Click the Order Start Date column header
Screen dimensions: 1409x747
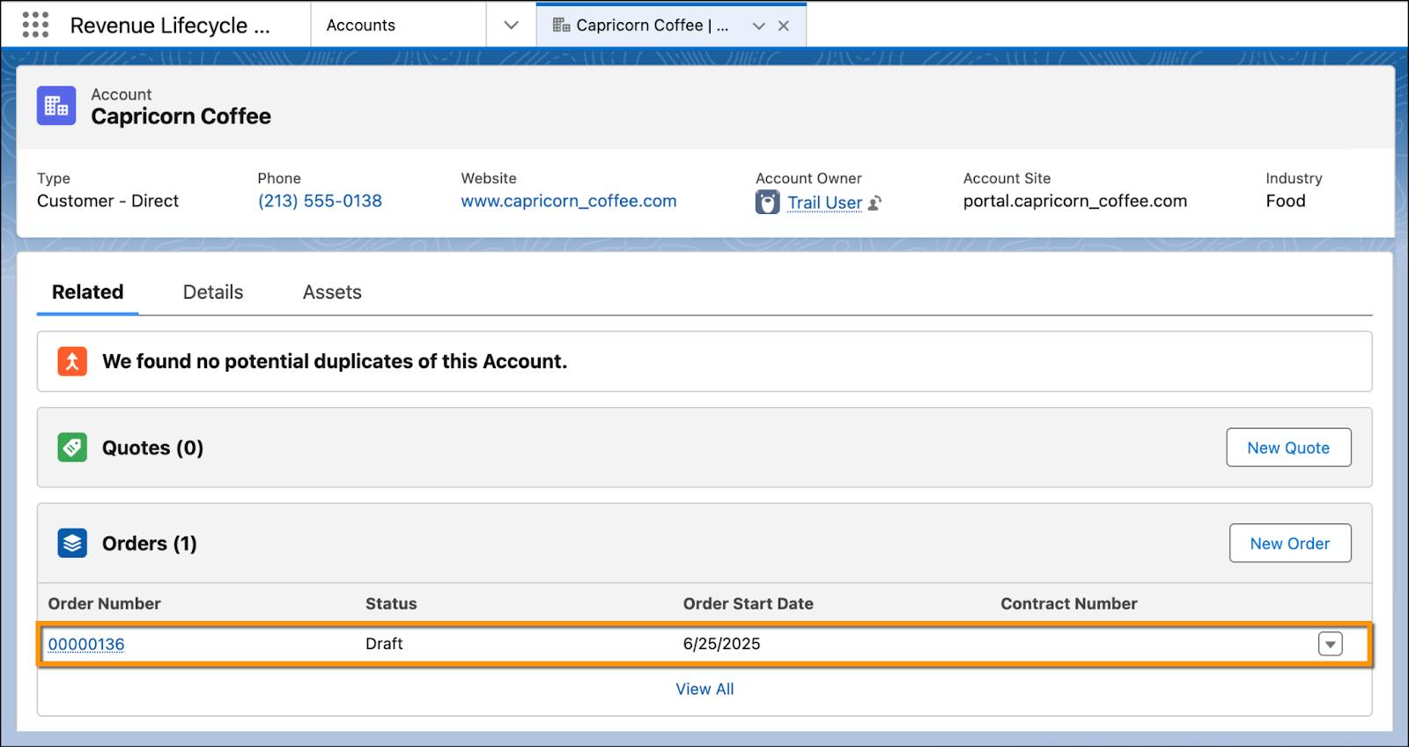pos(748,603)
